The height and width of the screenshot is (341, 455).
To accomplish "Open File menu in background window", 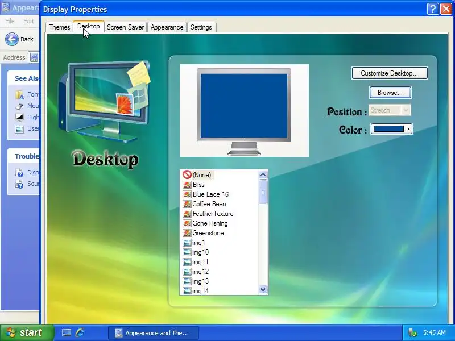I will [x=10, y=21].
